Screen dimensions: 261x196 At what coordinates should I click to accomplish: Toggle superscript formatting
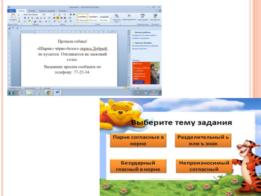[x=44, y=18]
